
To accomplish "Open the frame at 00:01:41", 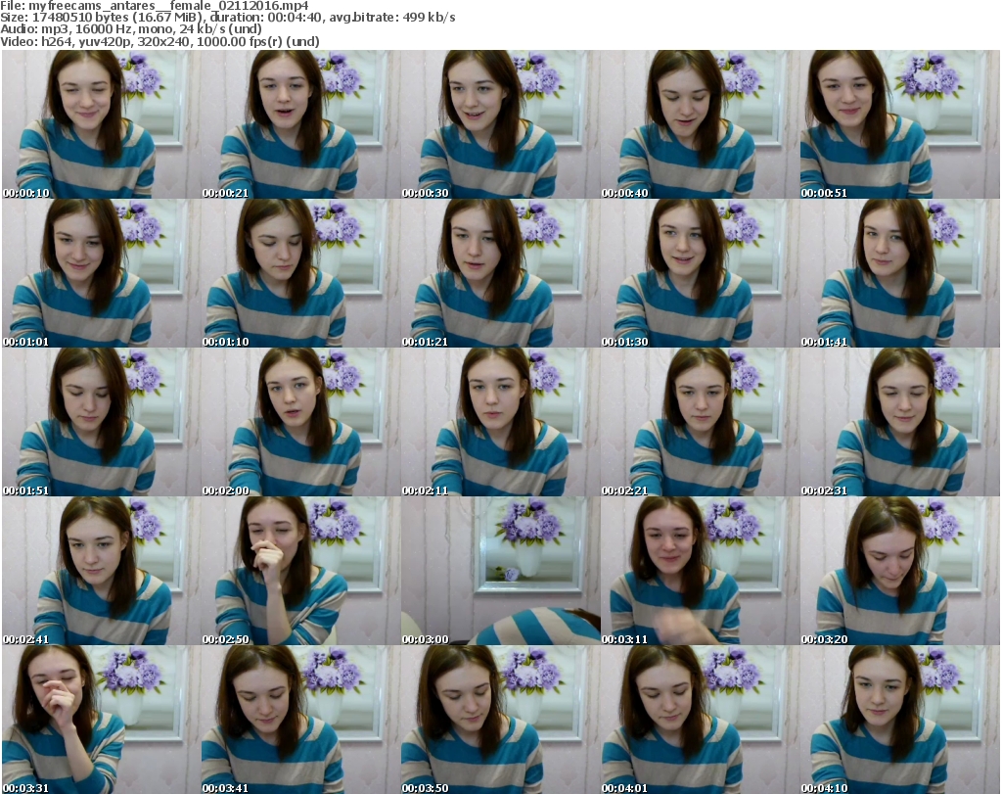I will click(x=899, y=273).
